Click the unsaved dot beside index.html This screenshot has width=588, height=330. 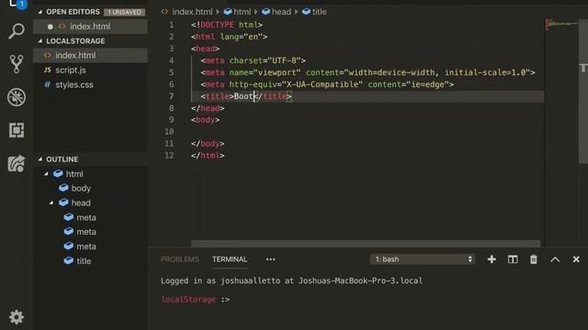(51, 27)
